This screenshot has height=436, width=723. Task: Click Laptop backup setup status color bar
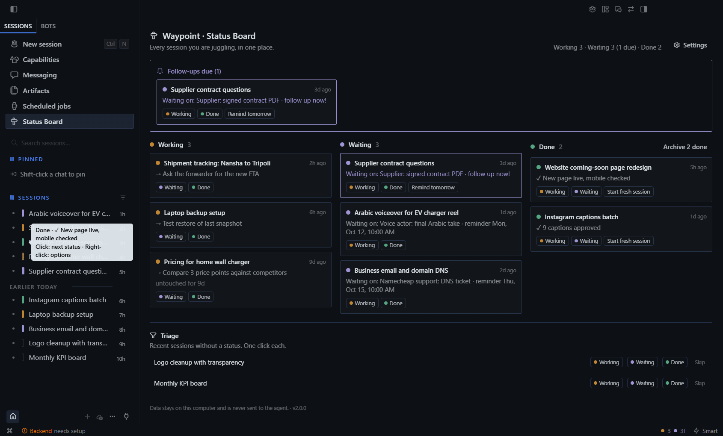point(23,315)
